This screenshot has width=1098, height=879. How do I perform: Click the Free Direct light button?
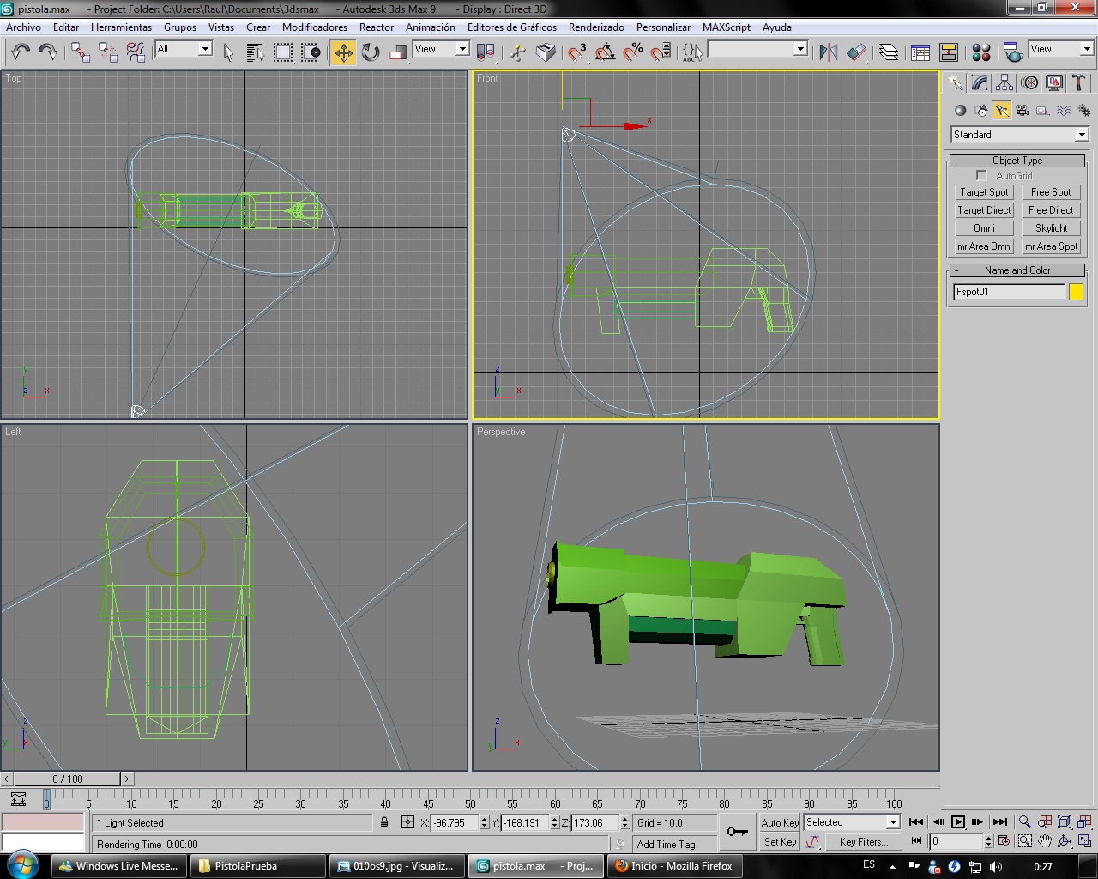[x=1051, y=210]
